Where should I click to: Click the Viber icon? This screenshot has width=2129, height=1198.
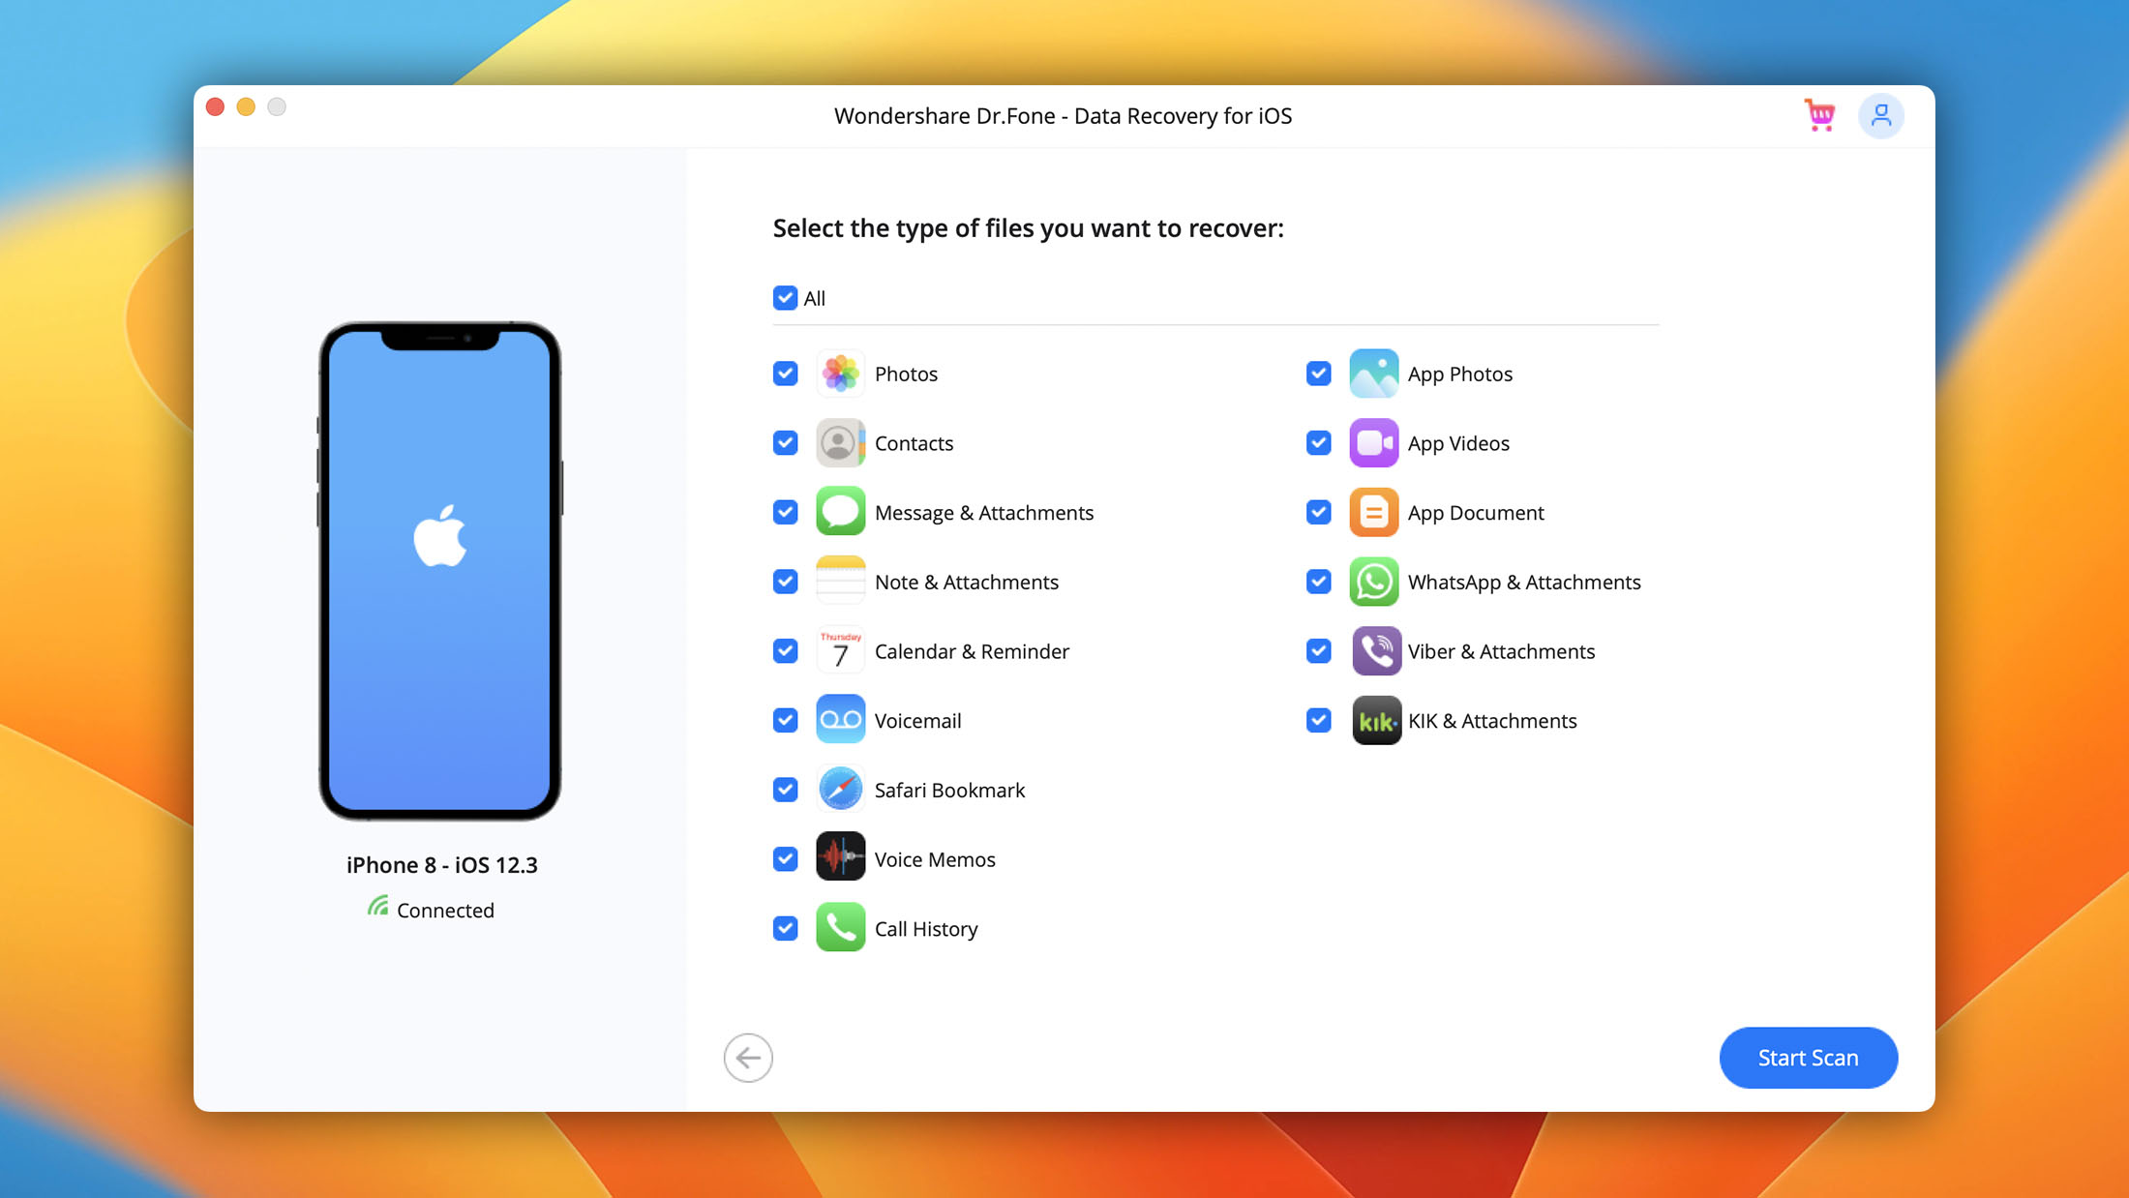coord(1376,651)
